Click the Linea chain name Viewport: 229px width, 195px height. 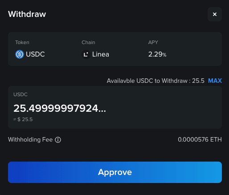(x=101, y=54)
